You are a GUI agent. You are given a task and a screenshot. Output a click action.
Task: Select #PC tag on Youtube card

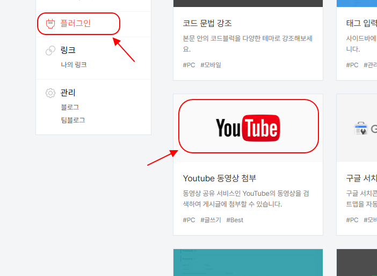[189, 220]
